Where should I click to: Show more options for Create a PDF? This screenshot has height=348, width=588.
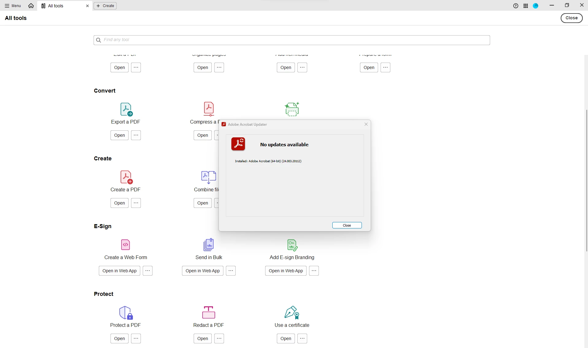click(x=136, y=203)
